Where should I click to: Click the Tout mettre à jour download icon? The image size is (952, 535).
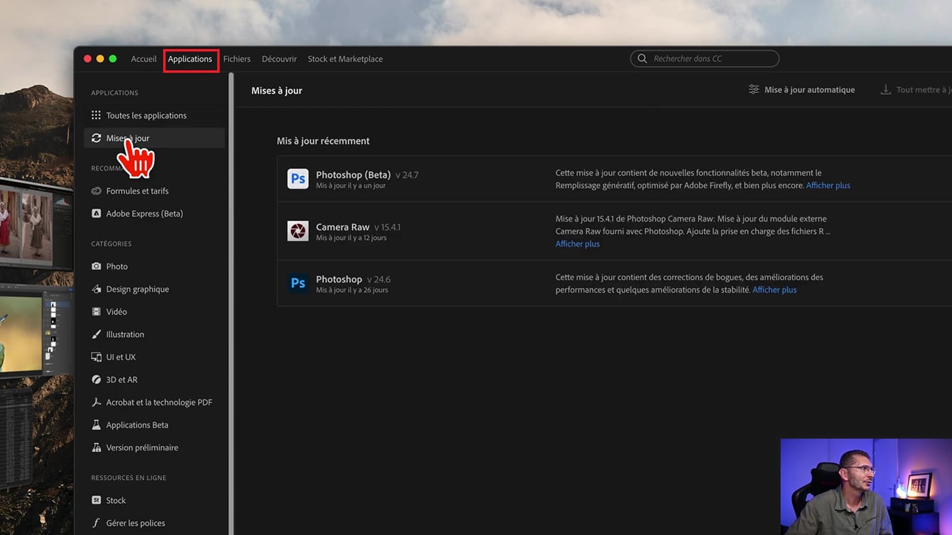pos(886,90)
